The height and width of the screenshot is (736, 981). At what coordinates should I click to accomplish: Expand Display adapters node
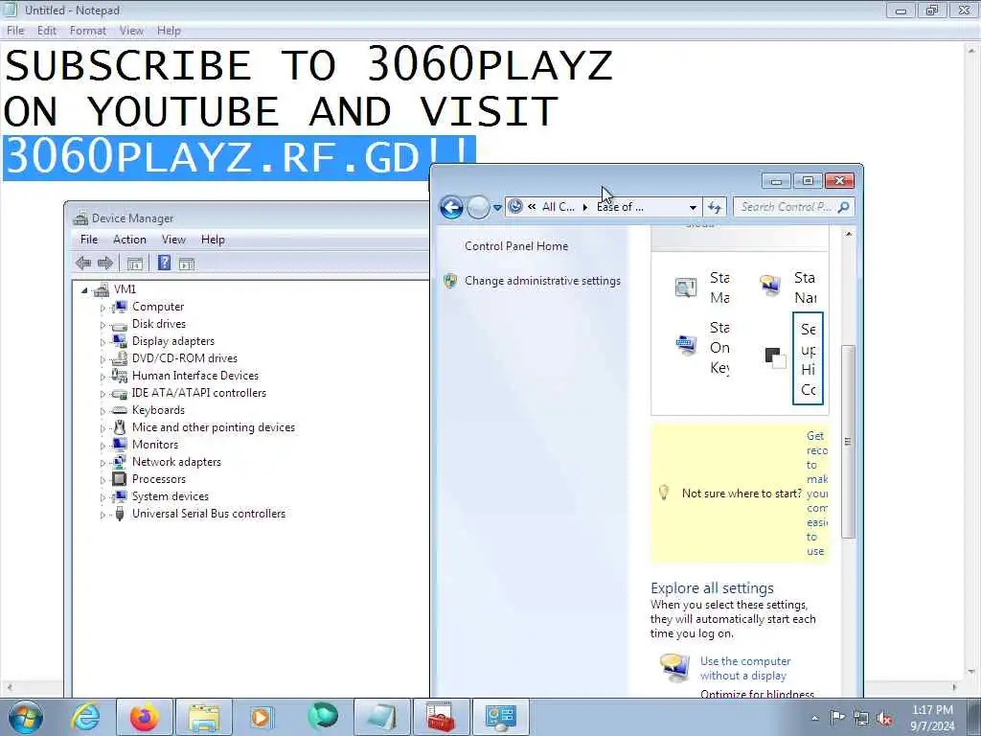[103, 342]
